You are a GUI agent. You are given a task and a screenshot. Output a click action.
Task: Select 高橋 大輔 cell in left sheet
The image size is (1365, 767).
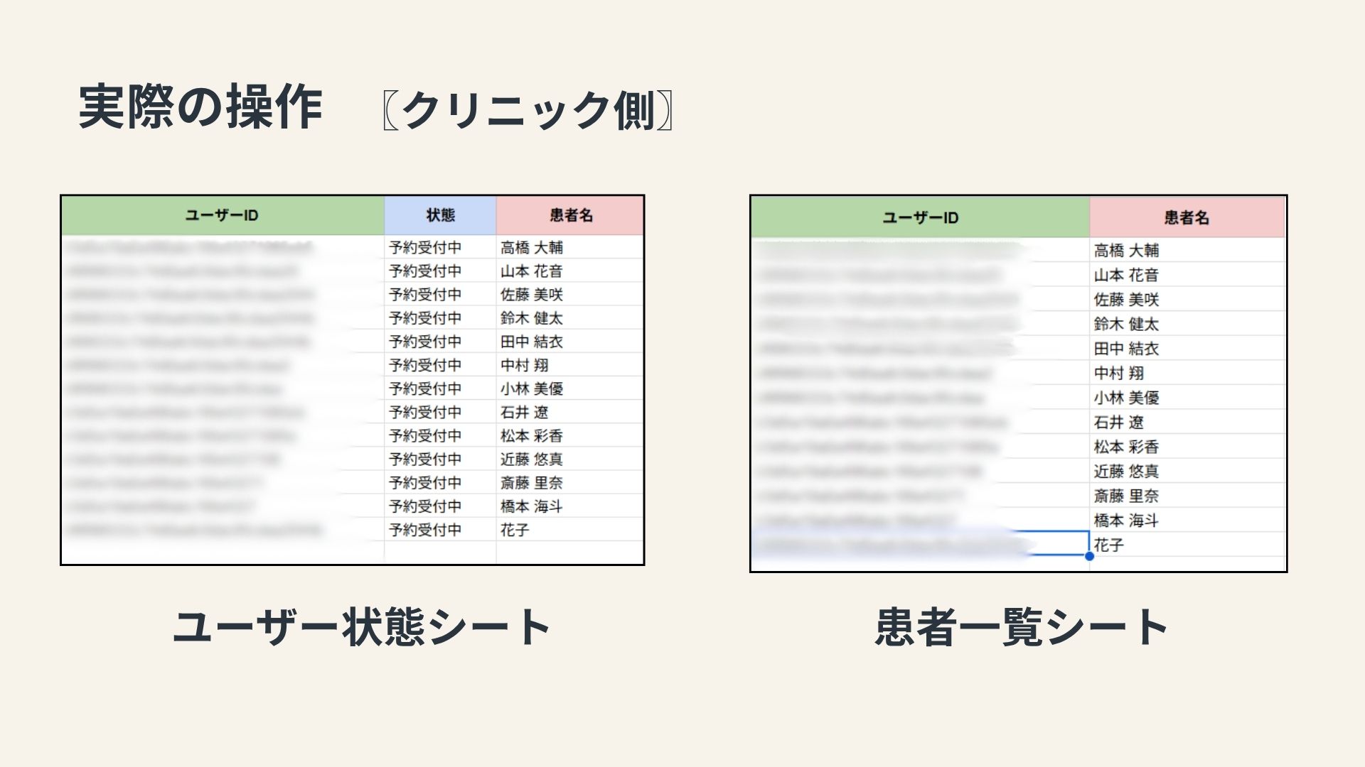(531, 248)
